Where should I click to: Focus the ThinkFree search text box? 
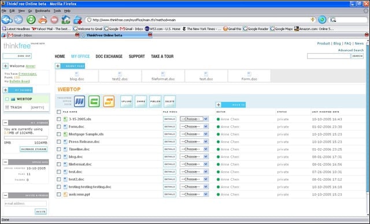329,56
